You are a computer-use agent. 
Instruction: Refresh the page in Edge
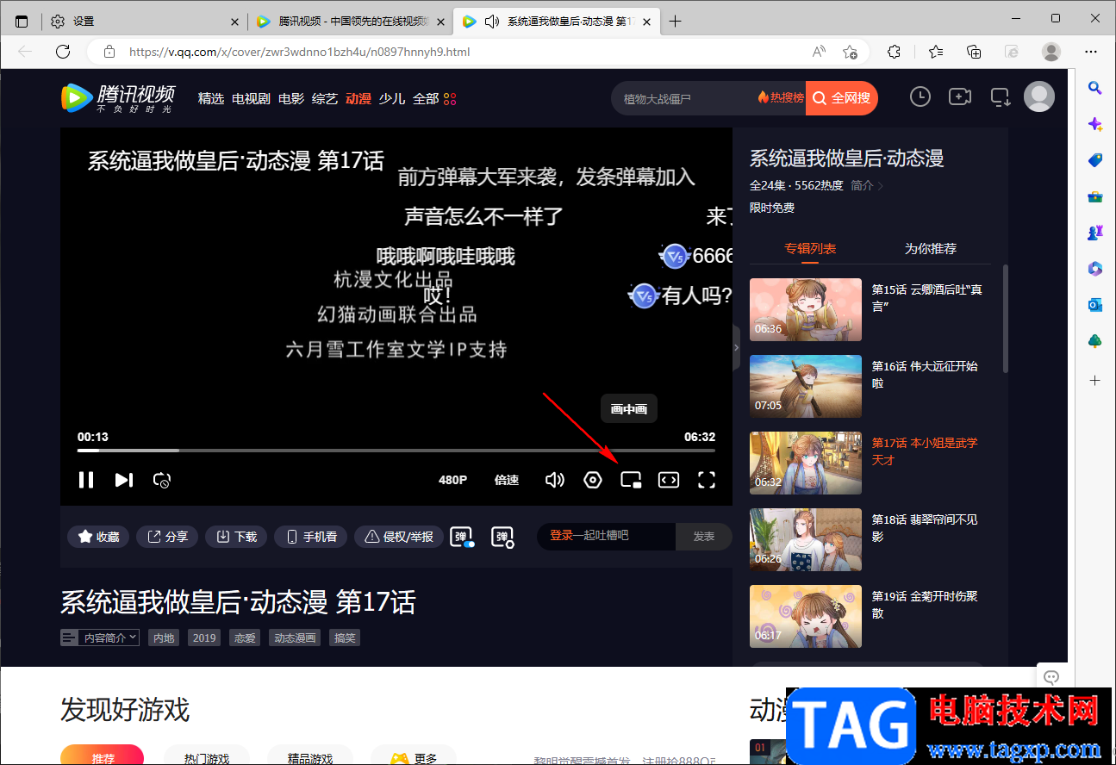coord(63,52)
